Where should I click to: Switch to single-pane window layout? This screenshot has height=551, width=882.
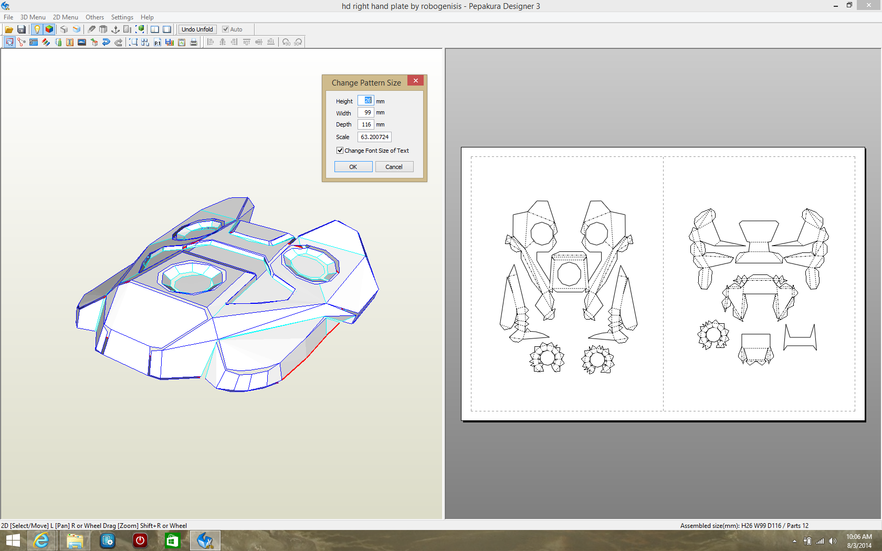click(167, 29)
